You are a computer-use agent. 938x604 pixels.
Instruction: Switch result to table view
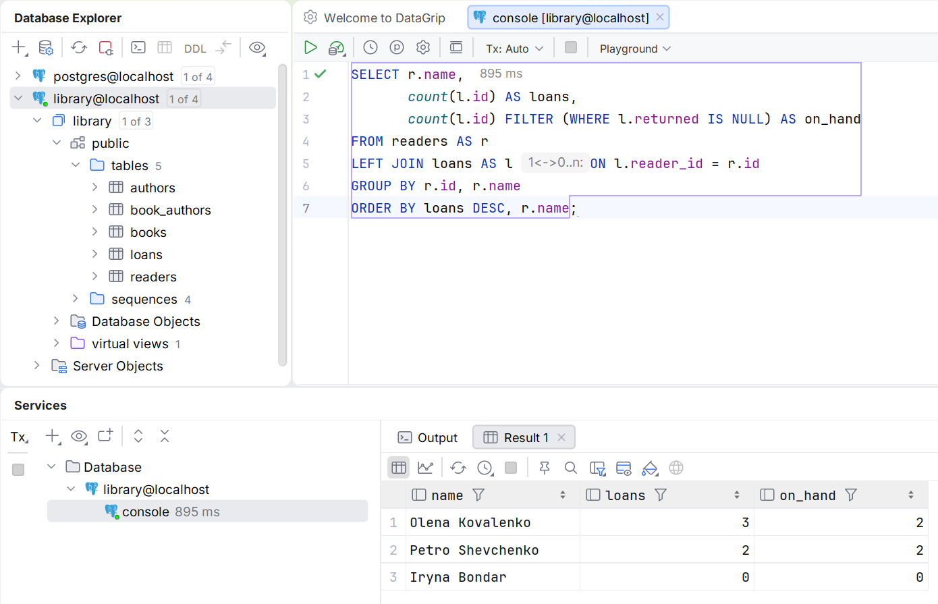[x=399, y=467]
